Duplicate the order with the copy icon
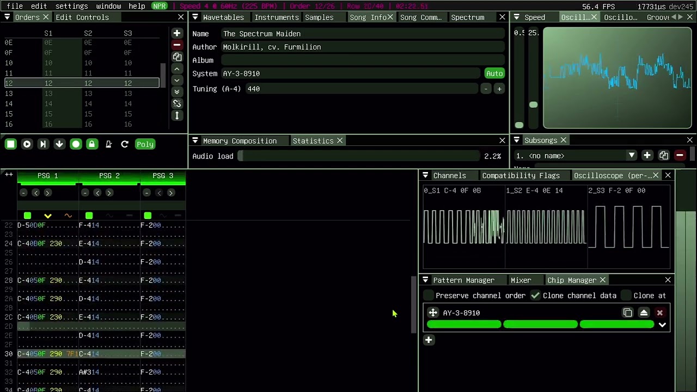The image size is (697, 392). [x=177, y=57]
